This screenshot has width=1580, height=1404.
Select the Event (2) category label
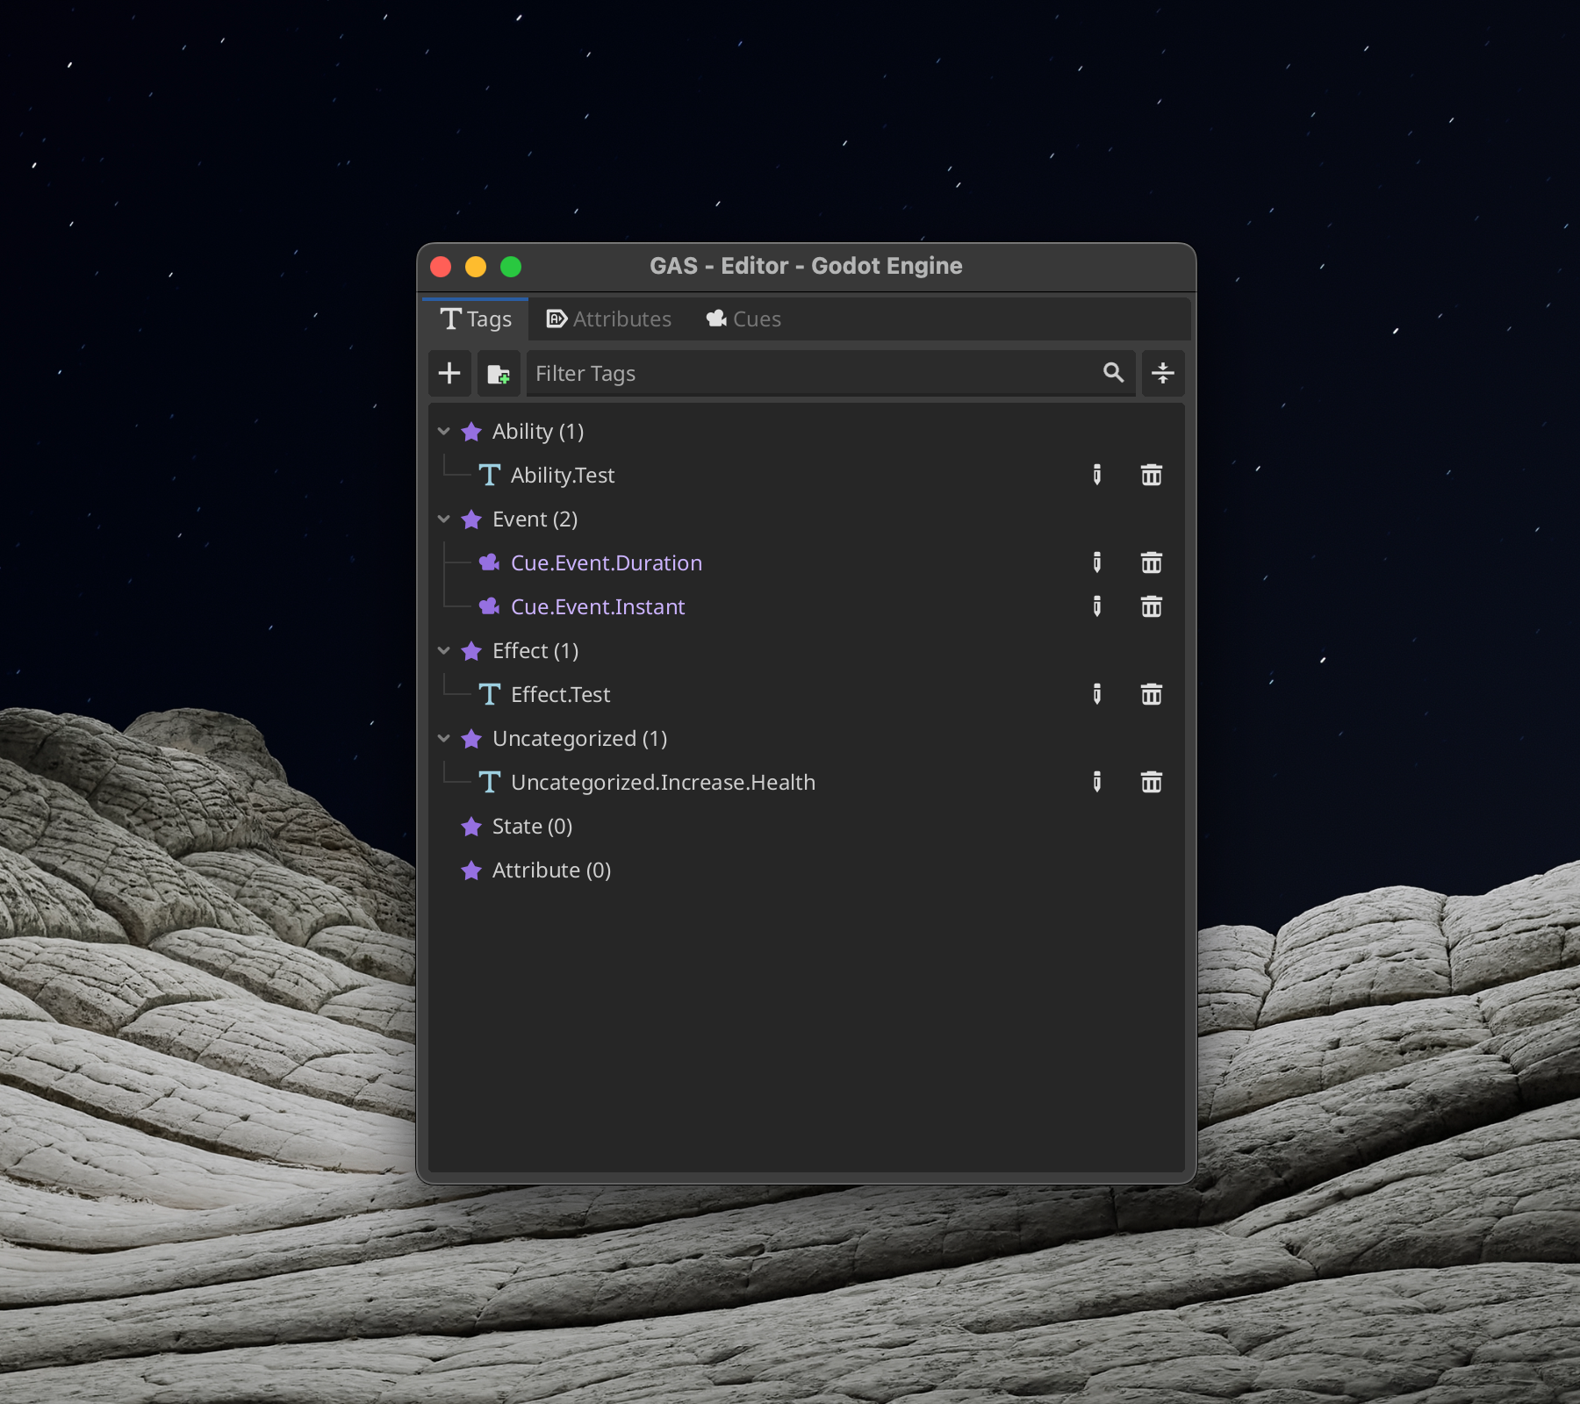click(535, 519)
